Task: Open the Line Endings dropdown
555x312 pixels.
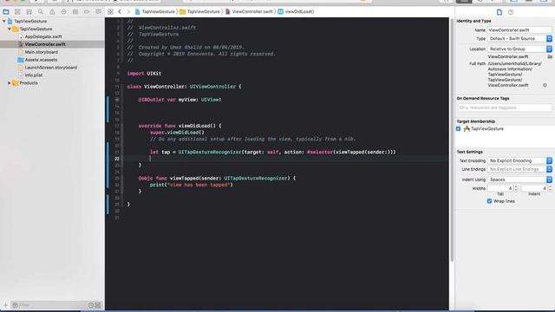Action: pos(519,169)
